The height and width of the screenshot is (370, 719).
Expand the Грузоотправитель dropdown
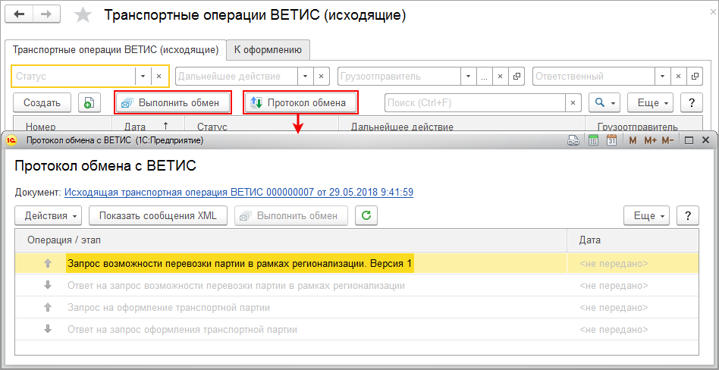click(x=469, y=77)
